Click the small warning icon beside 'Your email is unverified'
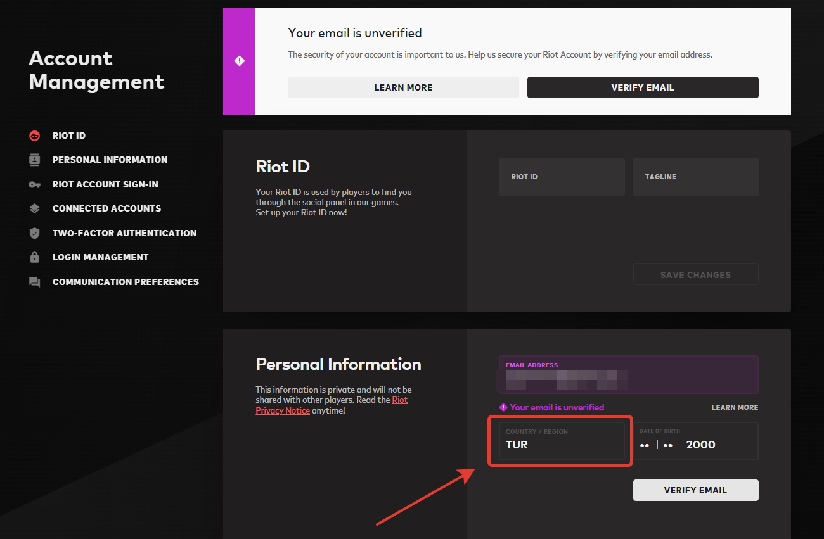Screen dimensions: 824x539 pyautogui.click(x=503, y=407)
